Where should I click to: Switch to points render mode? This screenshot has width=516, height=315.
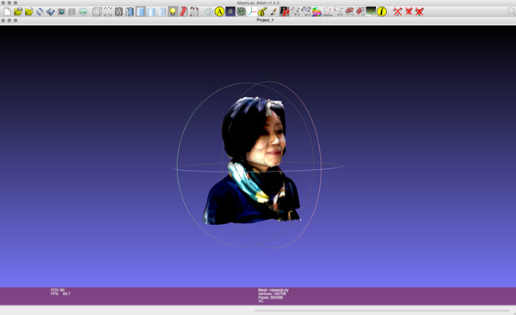coord(108,12)
